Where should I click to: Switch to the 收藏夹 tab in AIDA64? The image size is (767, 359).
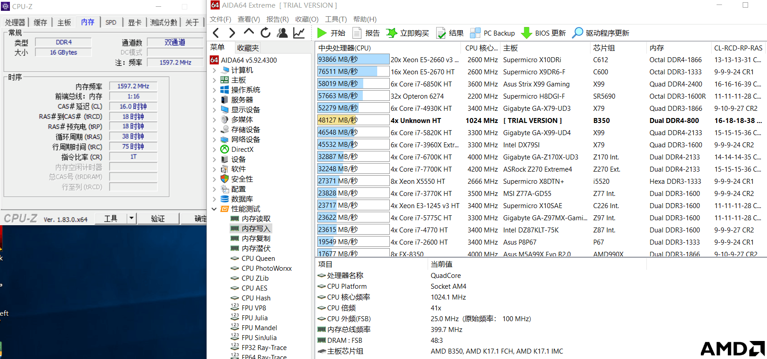tap(248, 48)
